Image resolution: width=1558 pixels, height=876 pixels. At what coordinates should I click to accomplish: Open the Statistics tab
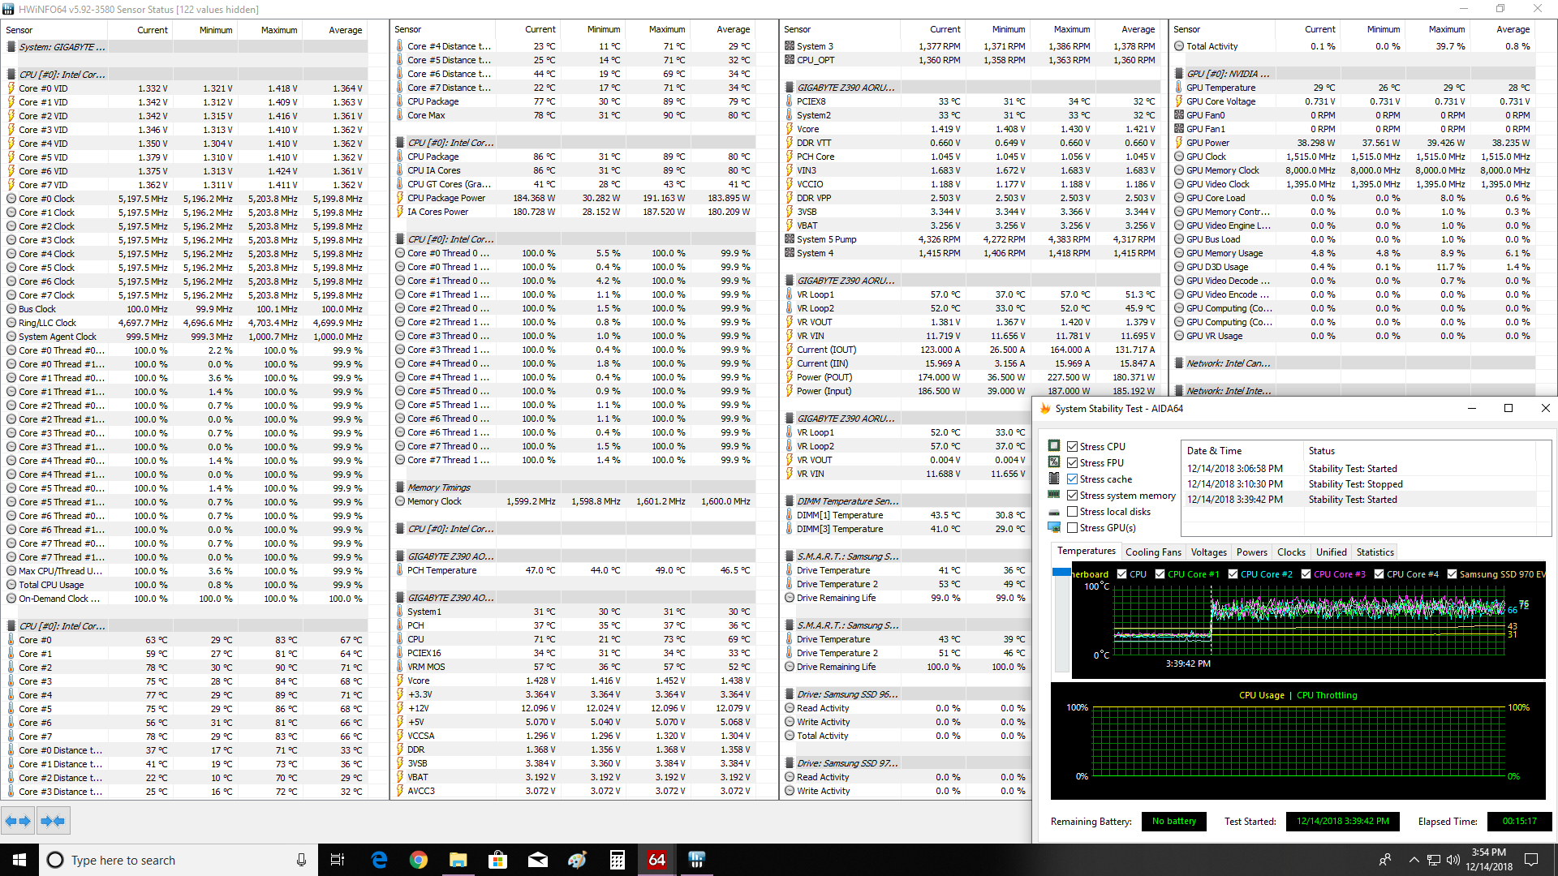[1375, 552]
